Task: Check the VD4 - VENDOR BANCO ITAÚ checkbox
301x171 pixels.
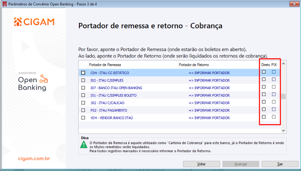Action: pyautogui.click(x=83, y=118)
